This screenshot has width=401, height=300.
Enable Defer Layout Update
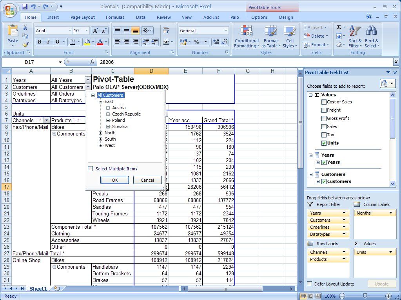[x=309, y=284]
